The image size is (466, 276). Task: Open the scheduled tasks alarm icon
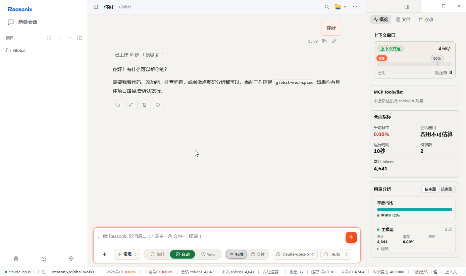pyautogui.click(x=44, y=259)
